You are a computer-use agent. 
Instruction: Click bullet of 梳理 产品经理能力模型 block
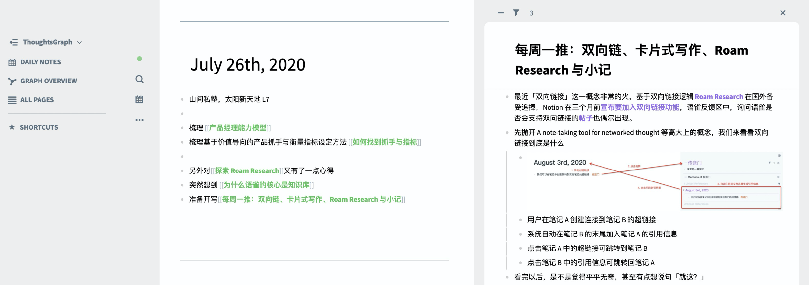point(182,128)
